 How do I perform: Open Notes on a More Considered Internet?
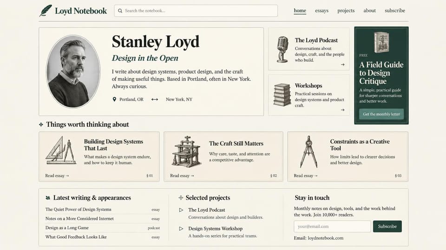click(x=79, y=219)
